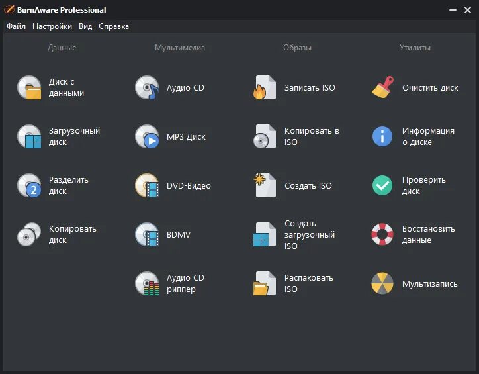Click the Проверить диск green checkmark icon
Screen dimensions: 479x374
(x=382, y=185)
